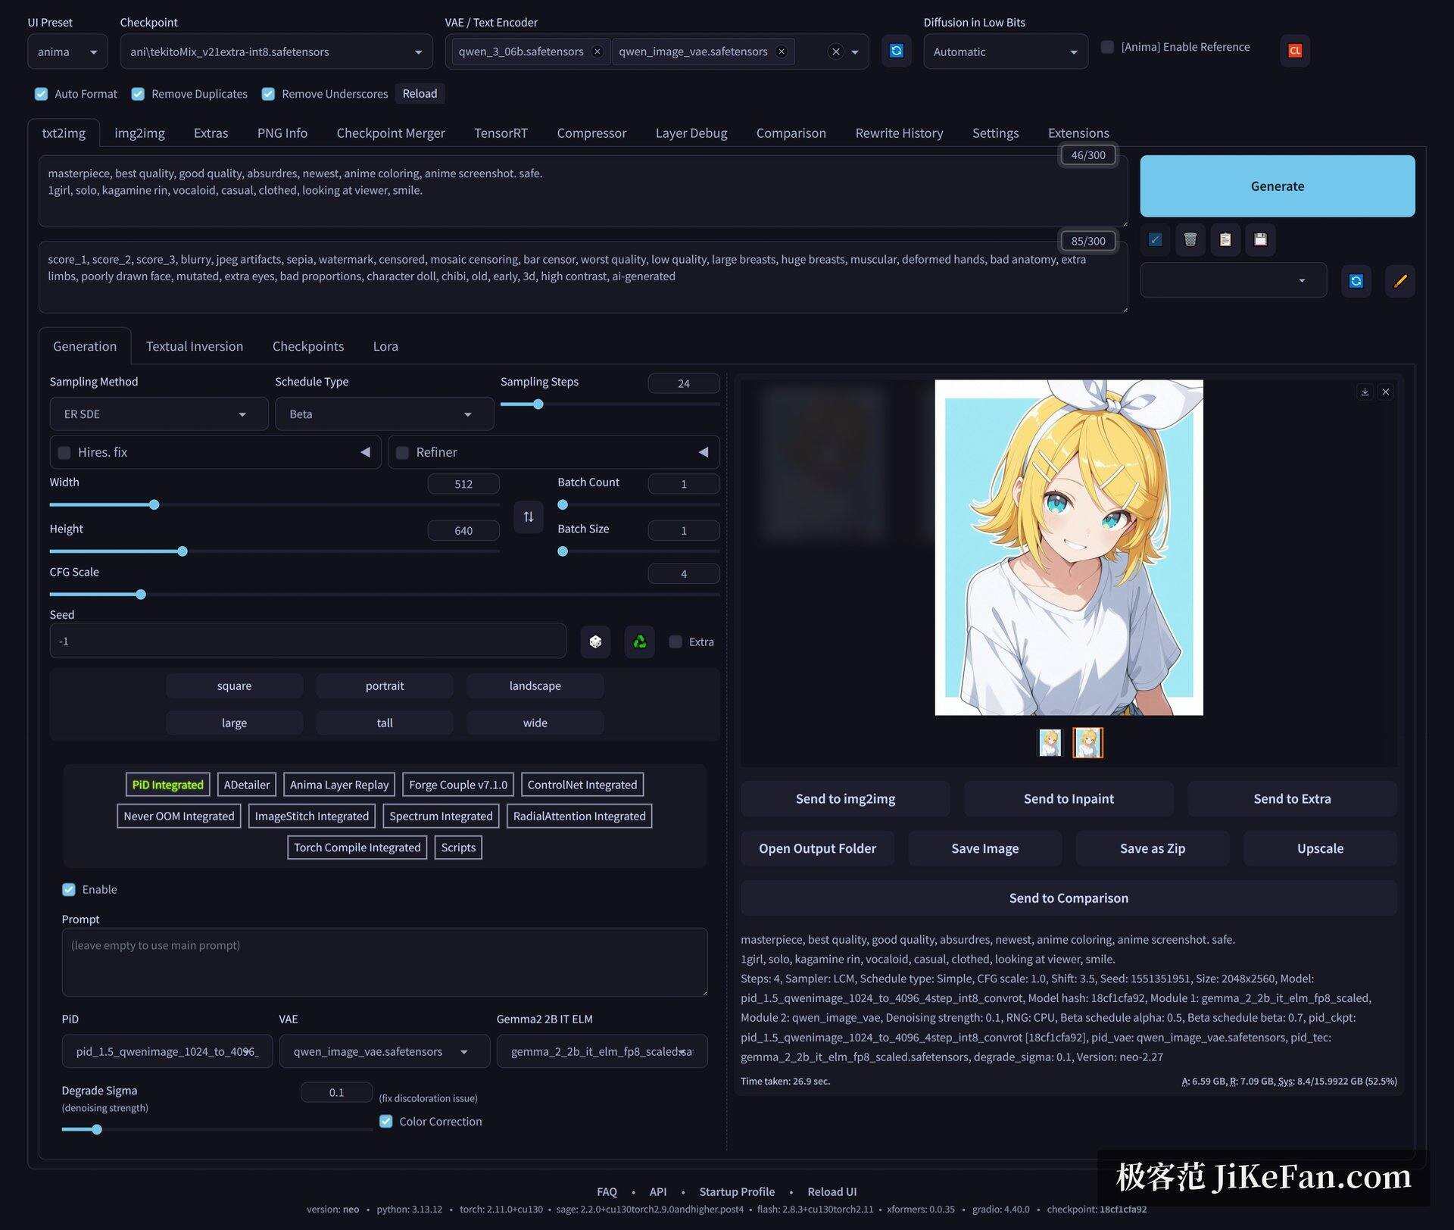Clear the prompt with the trash icon

(x=1190, y=240)
